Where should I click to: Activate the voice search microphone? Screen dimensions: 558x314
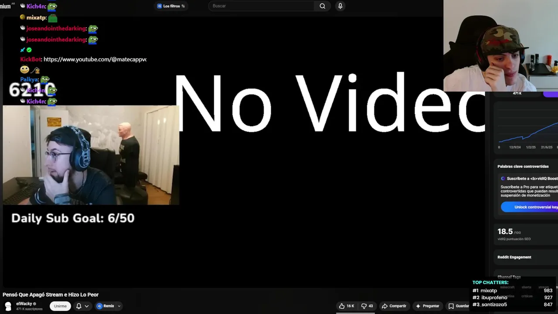[340, 6]
